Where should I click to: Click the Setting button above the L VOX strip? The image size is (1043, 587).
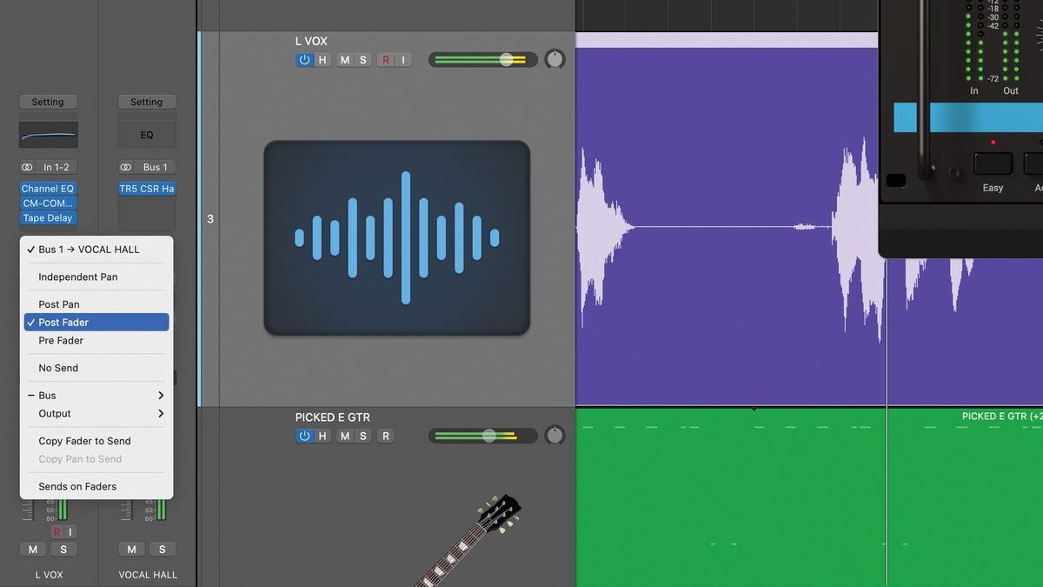(x=48, y=101)
